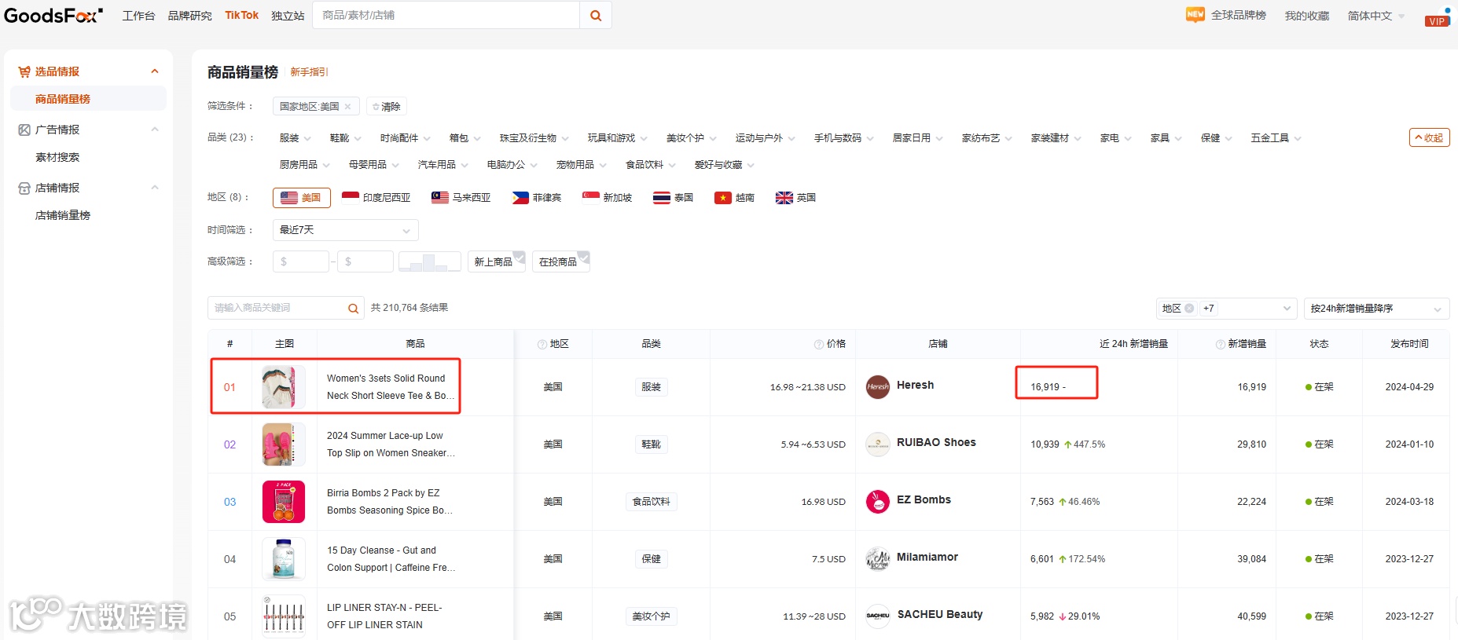
Task: Open 全球品牌榜 link
Action: click(1238, 16)
